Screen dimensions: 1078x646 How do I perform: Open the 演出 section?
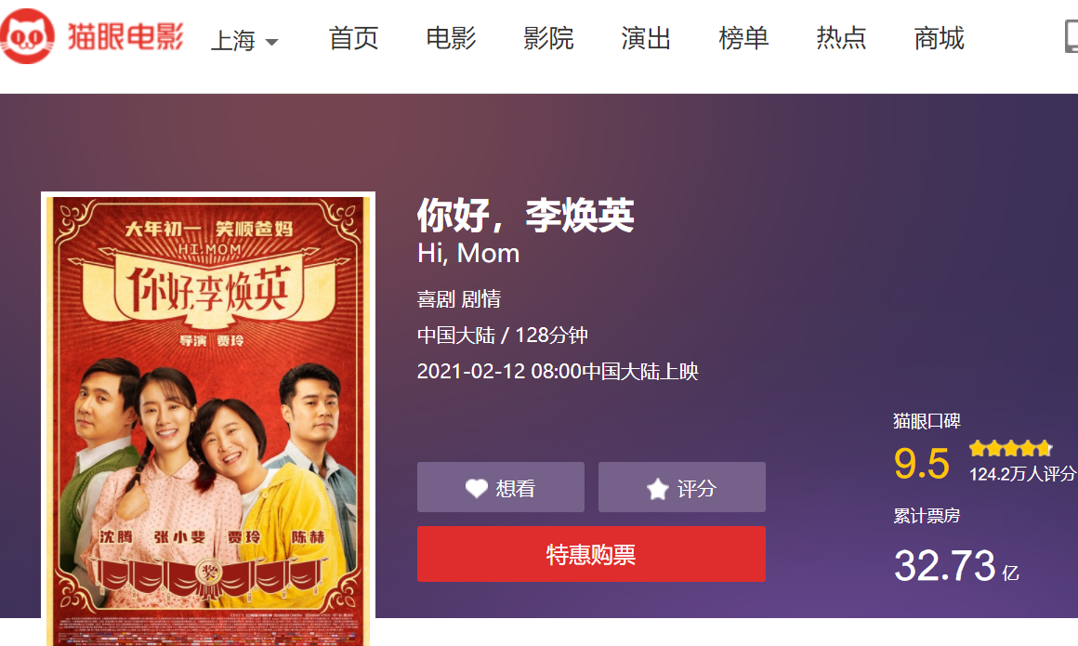pos(646,38)
